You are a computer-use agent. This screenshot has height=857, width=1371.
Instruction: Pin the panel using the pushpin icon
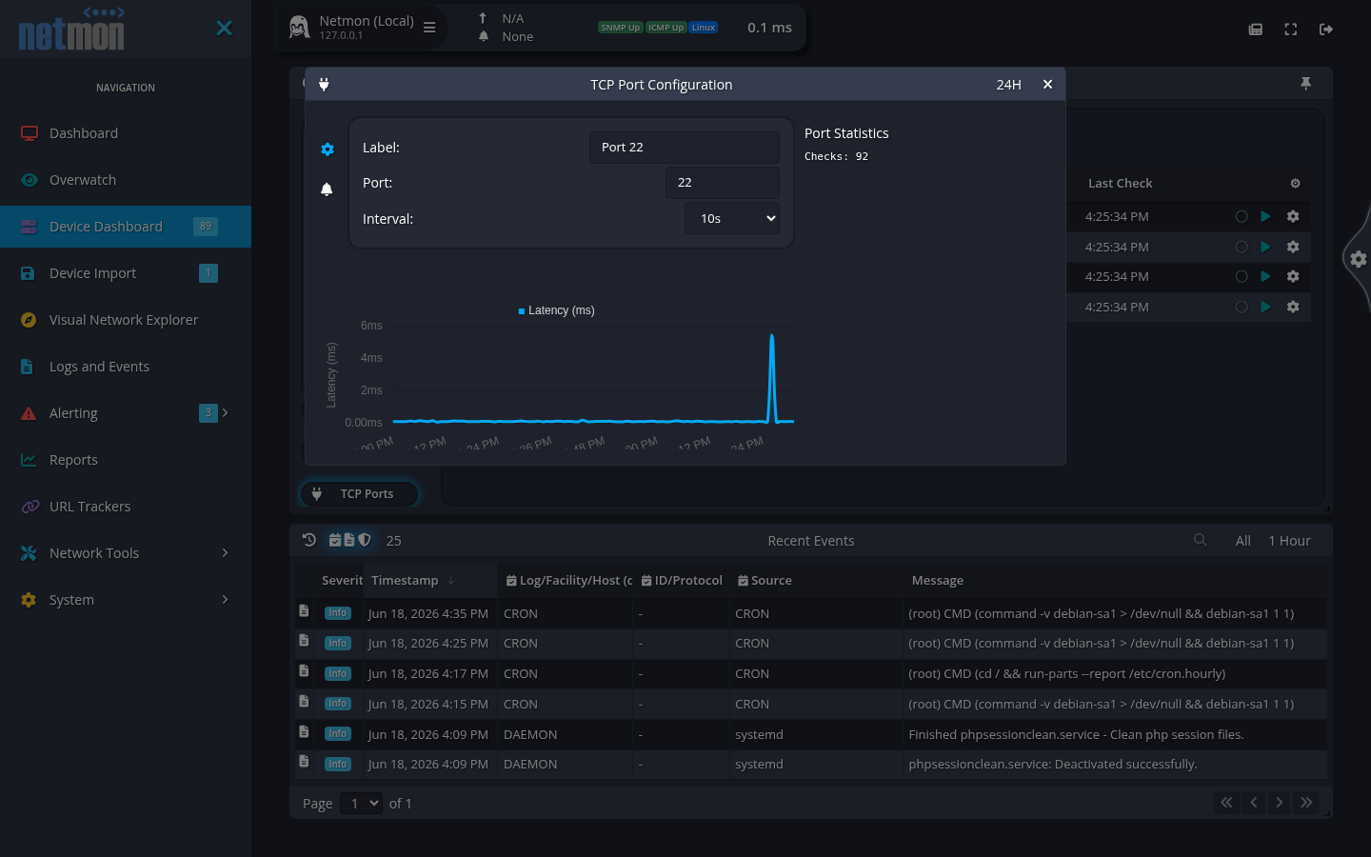[1306, 84]
